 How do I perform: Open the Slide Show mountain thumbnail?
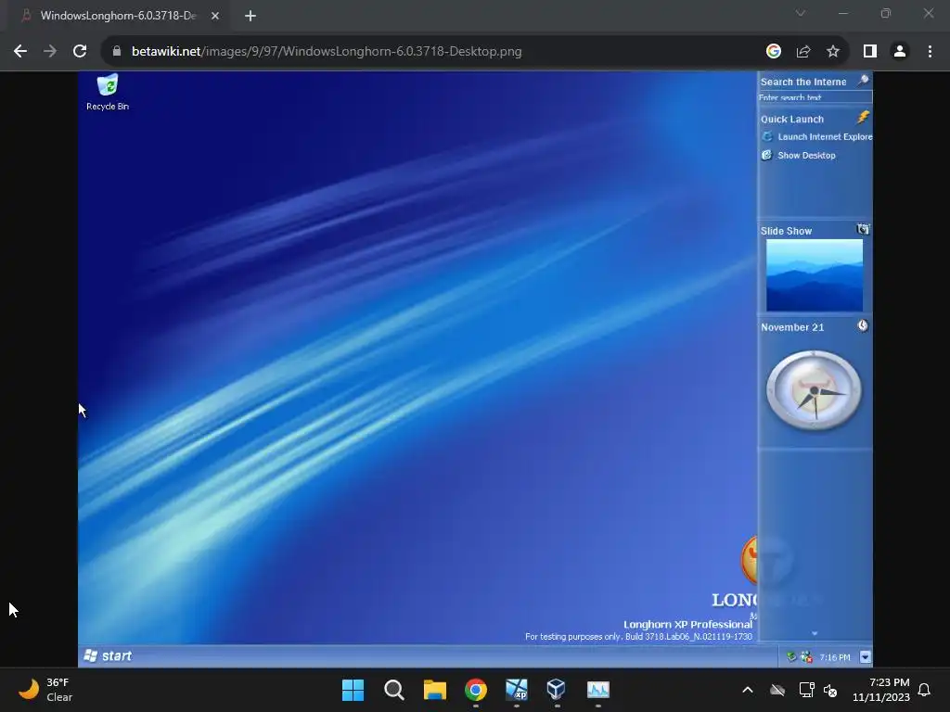(x=815, y=274)
